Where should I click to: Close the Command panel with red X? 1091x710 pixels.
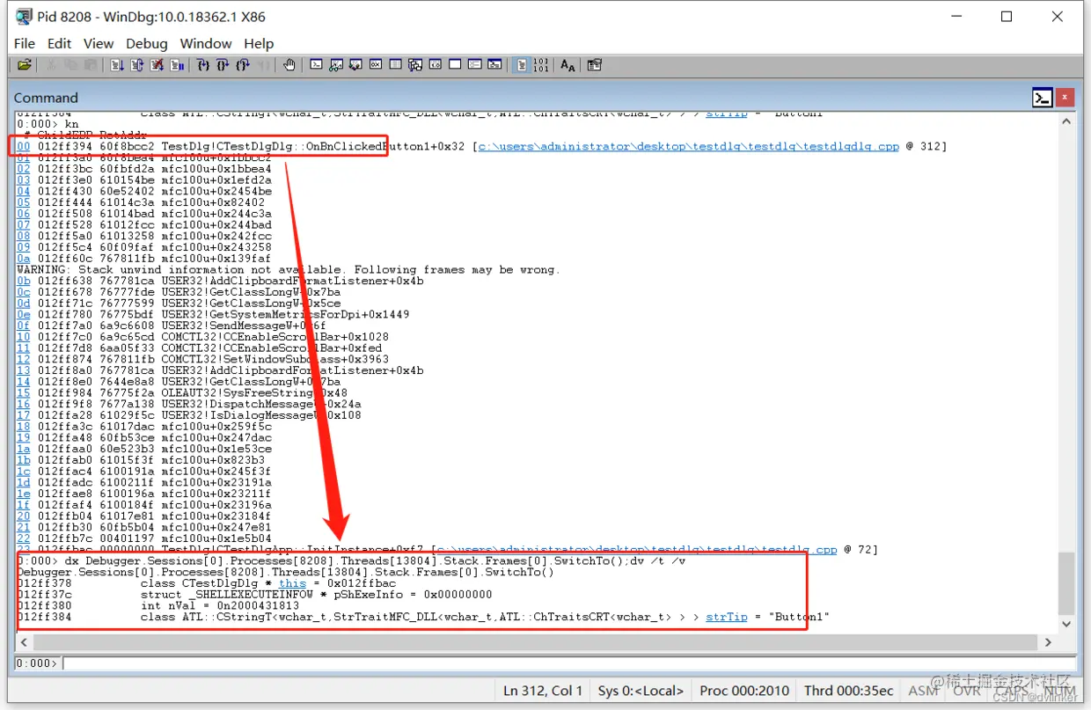coord(1065,98)
